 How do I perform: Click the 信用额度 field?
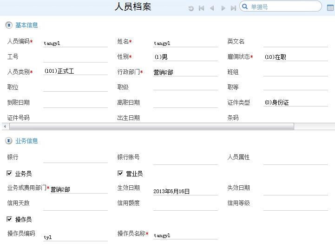coord(185,206)
